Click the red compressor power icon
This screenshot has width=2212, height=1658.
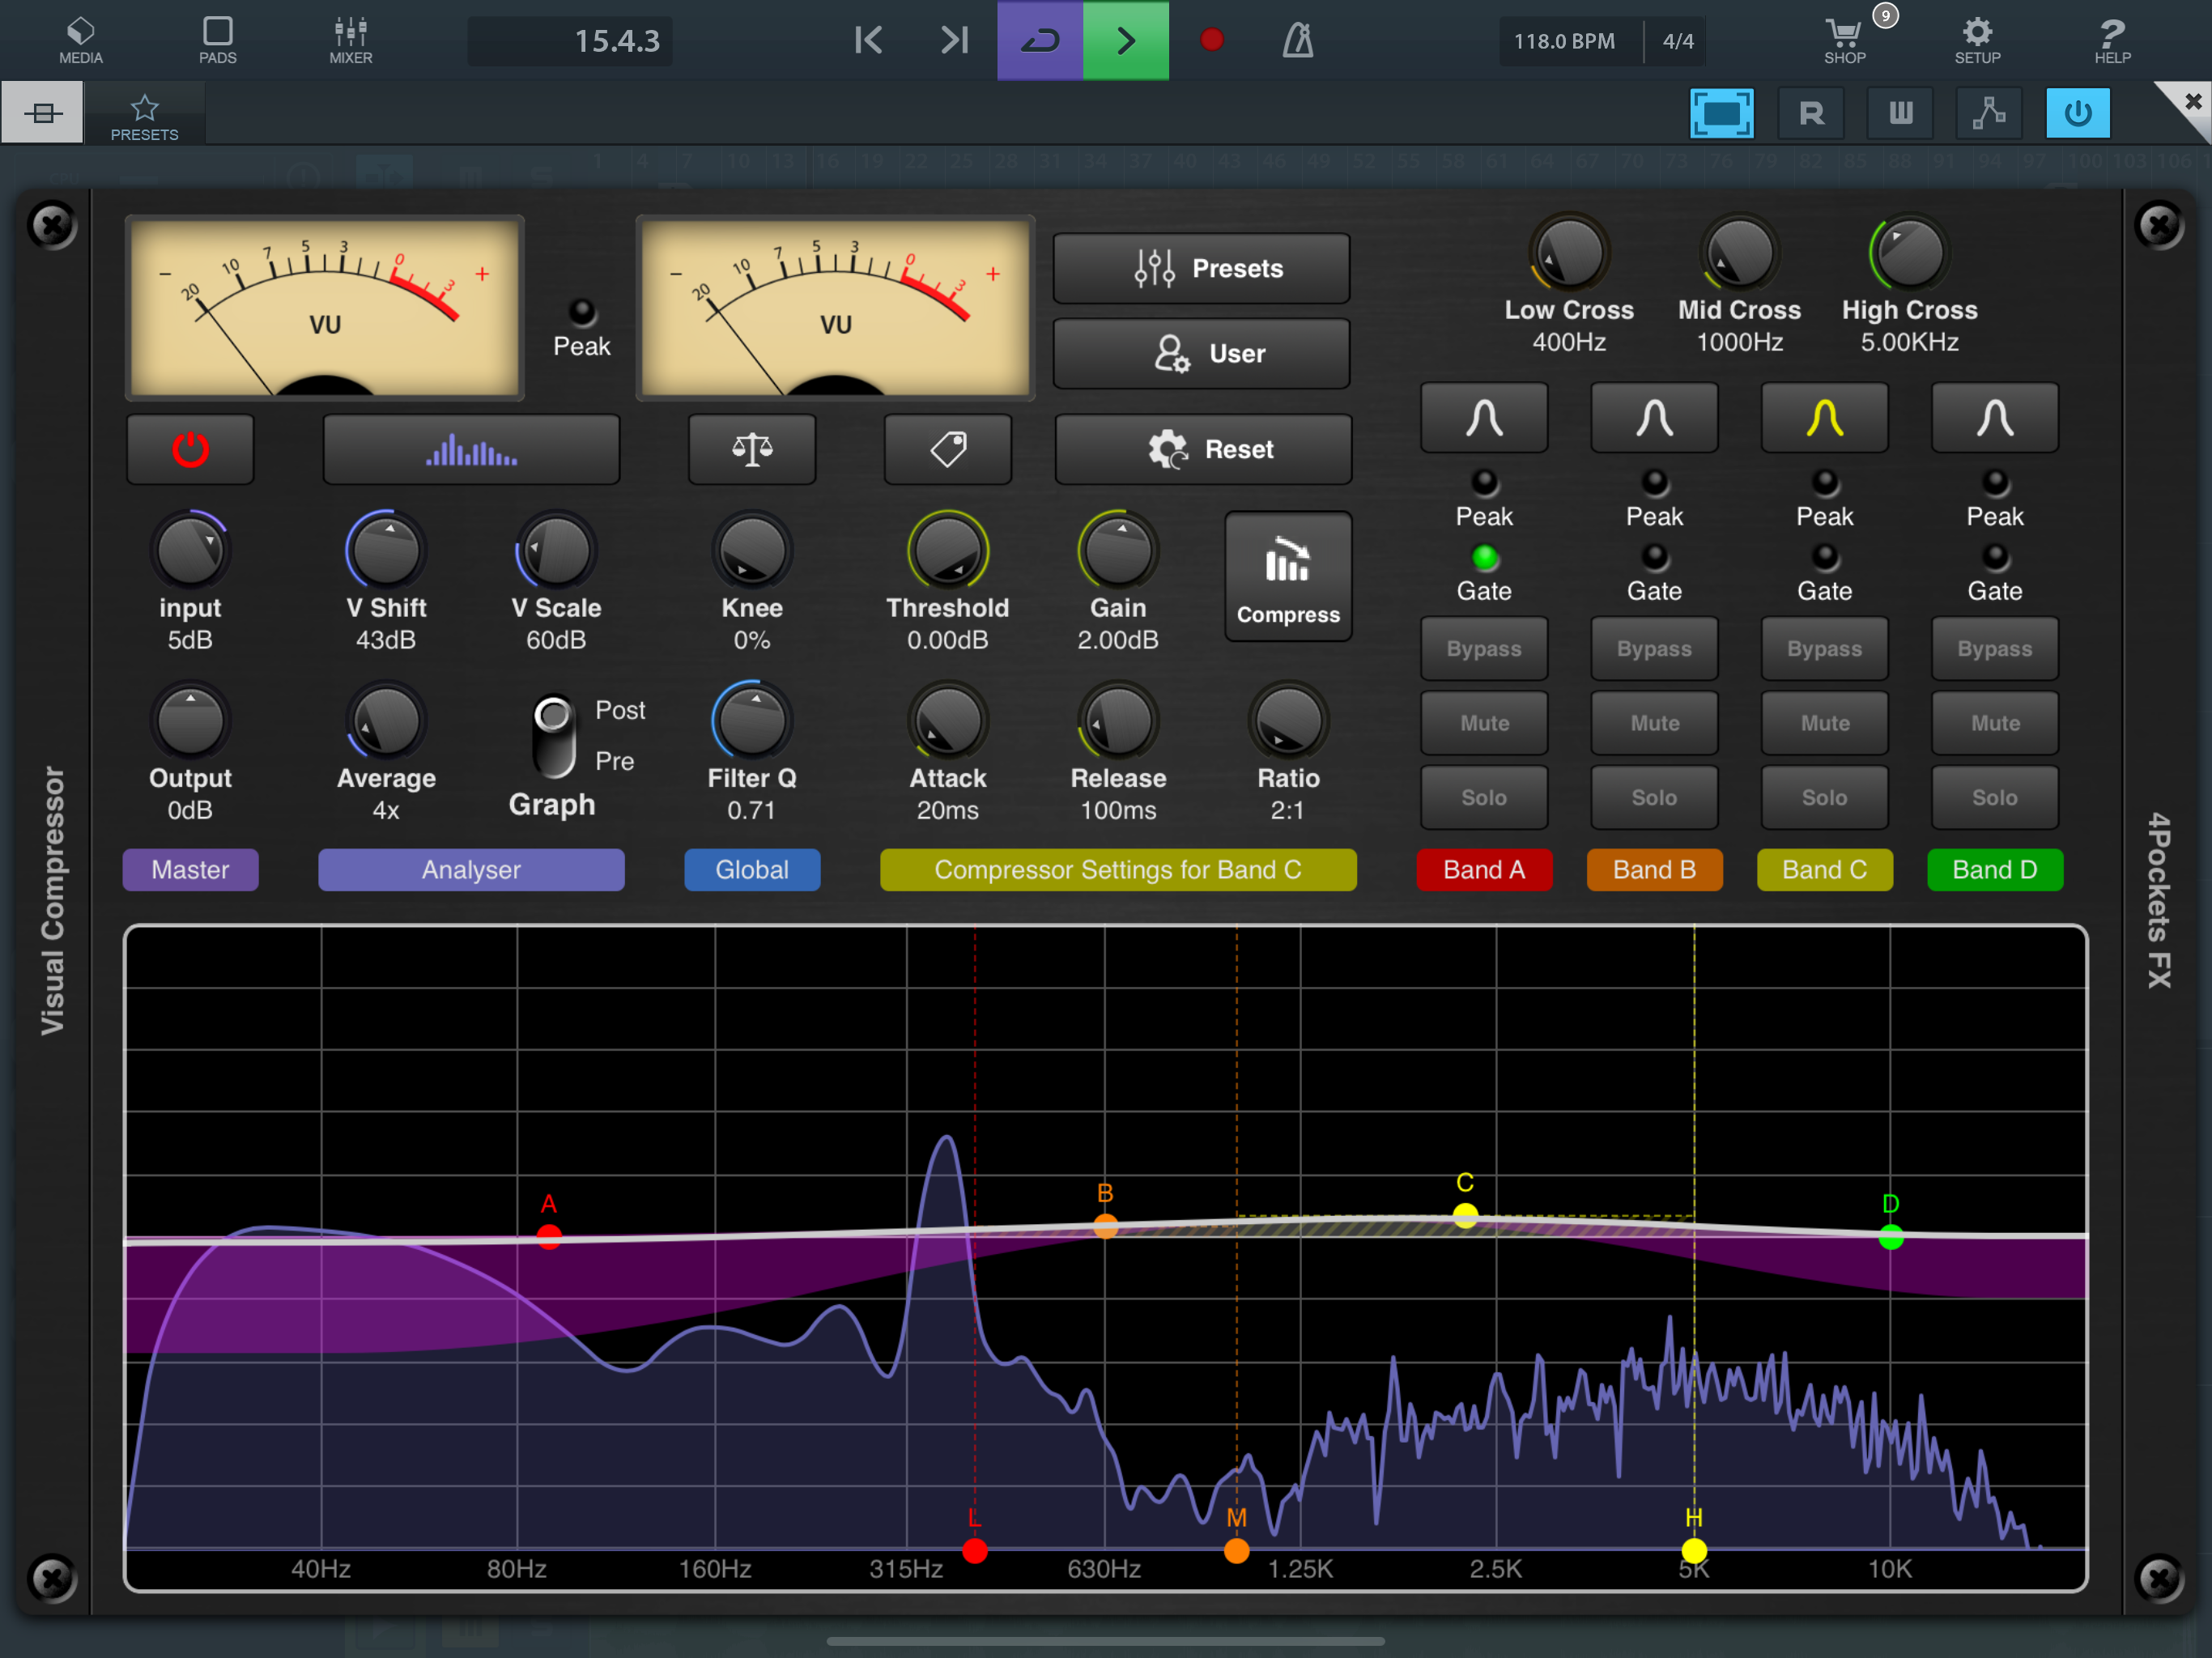[190, 449]
